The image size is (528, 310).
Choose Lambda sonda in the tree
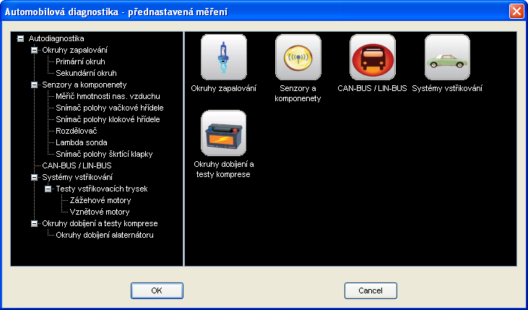pyautogui.click(x=81, y=142)
